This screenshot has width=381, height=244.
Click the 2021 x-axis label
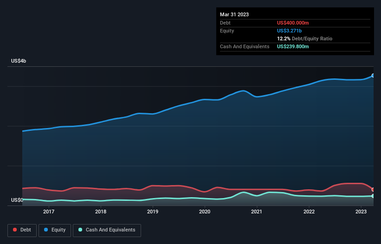(x=257, y=212)
